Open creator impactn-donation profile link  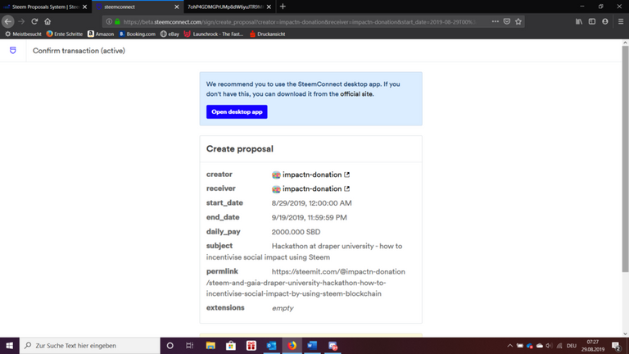[312, 175]
